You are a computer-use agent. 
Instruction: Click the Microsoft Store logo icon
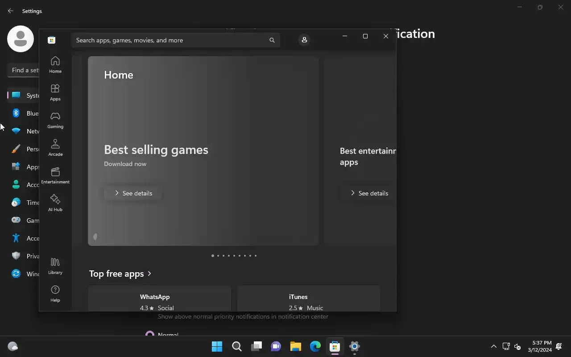(52, 40)
